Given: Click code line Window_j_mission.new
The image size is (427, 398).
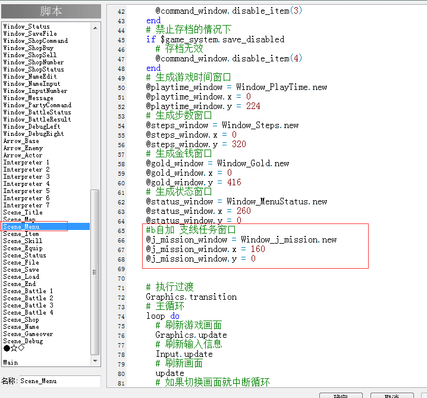Looking at the screenshot, I should [x=241, y=240].
